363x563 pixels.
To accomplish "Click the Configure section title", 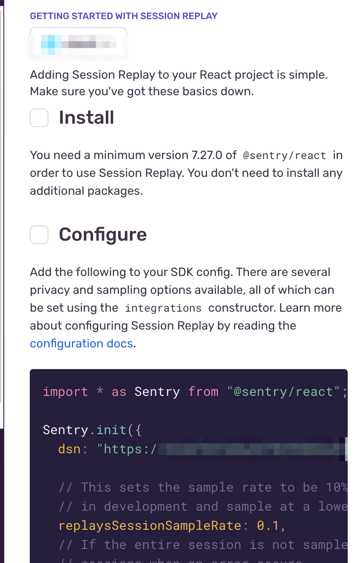I will 103,234.
